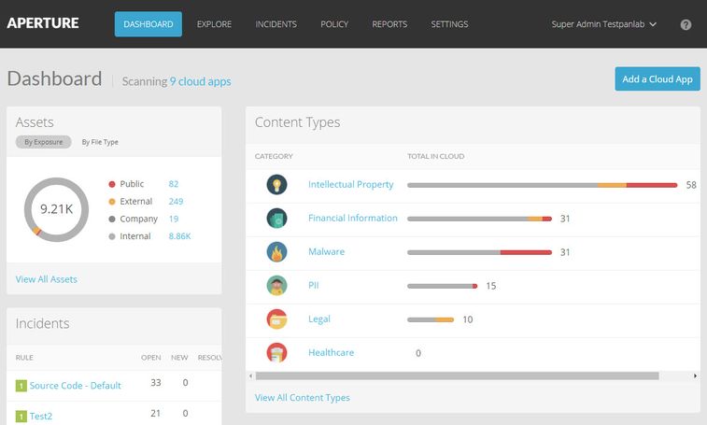Click the Content Types horizontal scrollbar

(457, 375)
